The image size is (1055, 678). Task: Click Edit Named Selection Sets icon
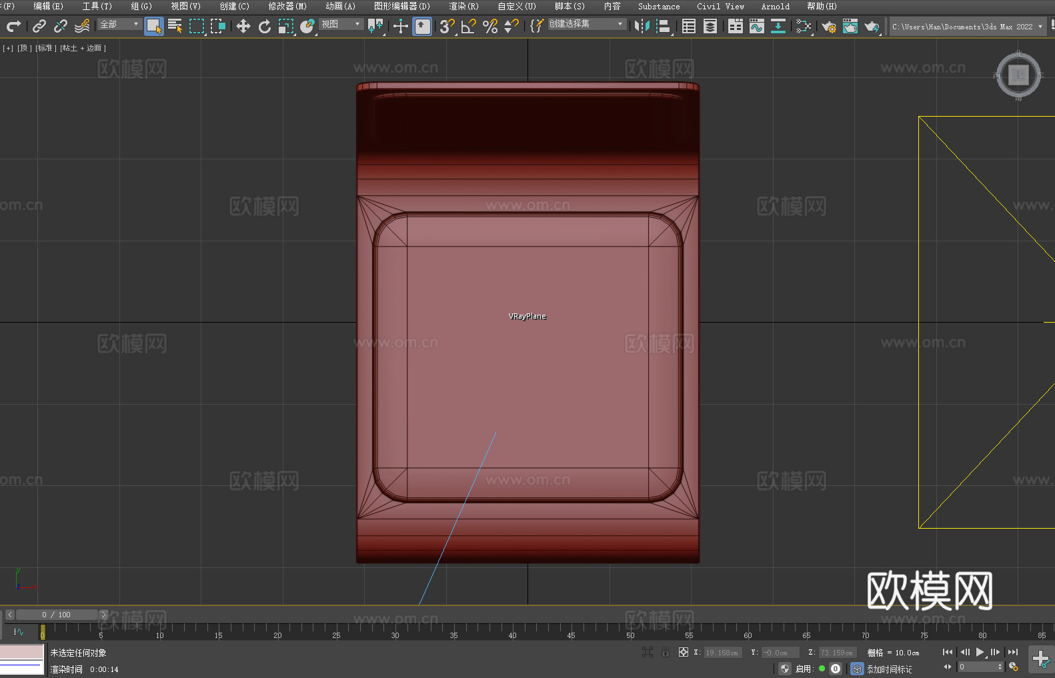point(537,26)
